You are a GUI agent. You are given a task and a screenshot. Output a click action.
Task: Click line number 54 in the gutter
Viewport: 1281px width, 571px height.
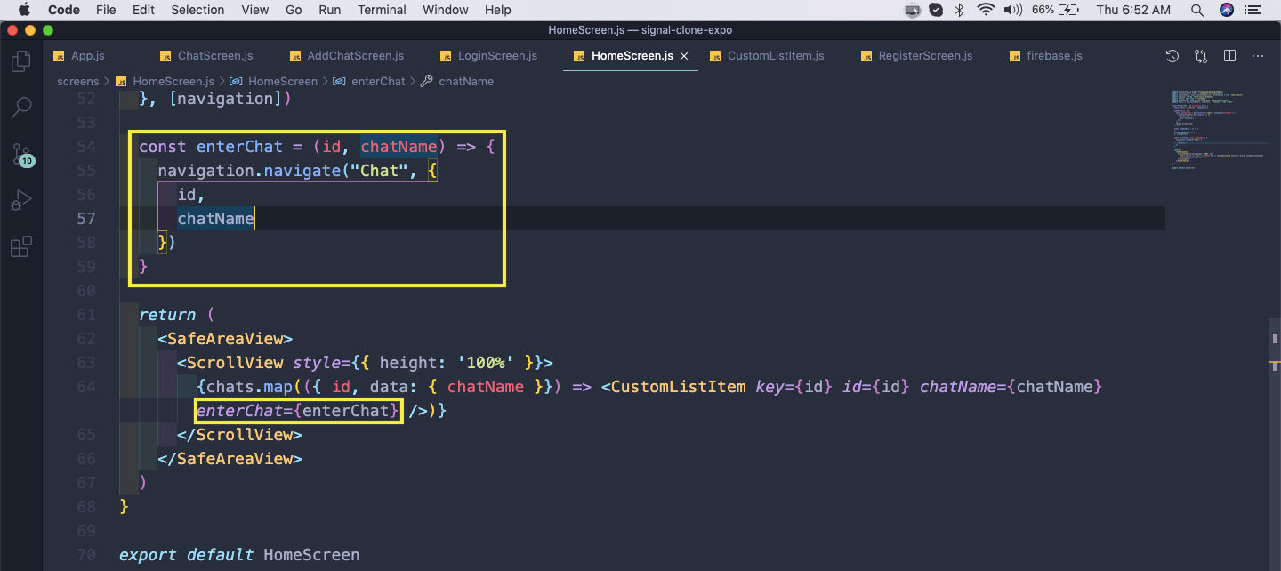point(86,147)
